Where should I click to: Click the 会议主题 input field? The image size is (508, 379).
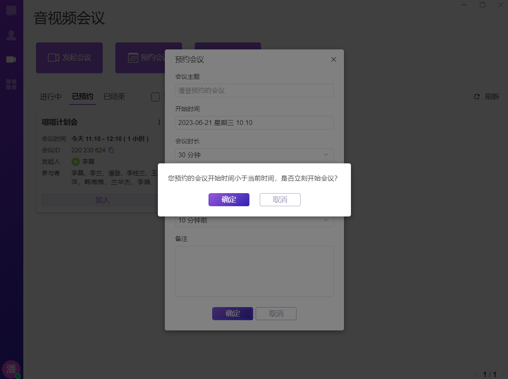(254, 91)
